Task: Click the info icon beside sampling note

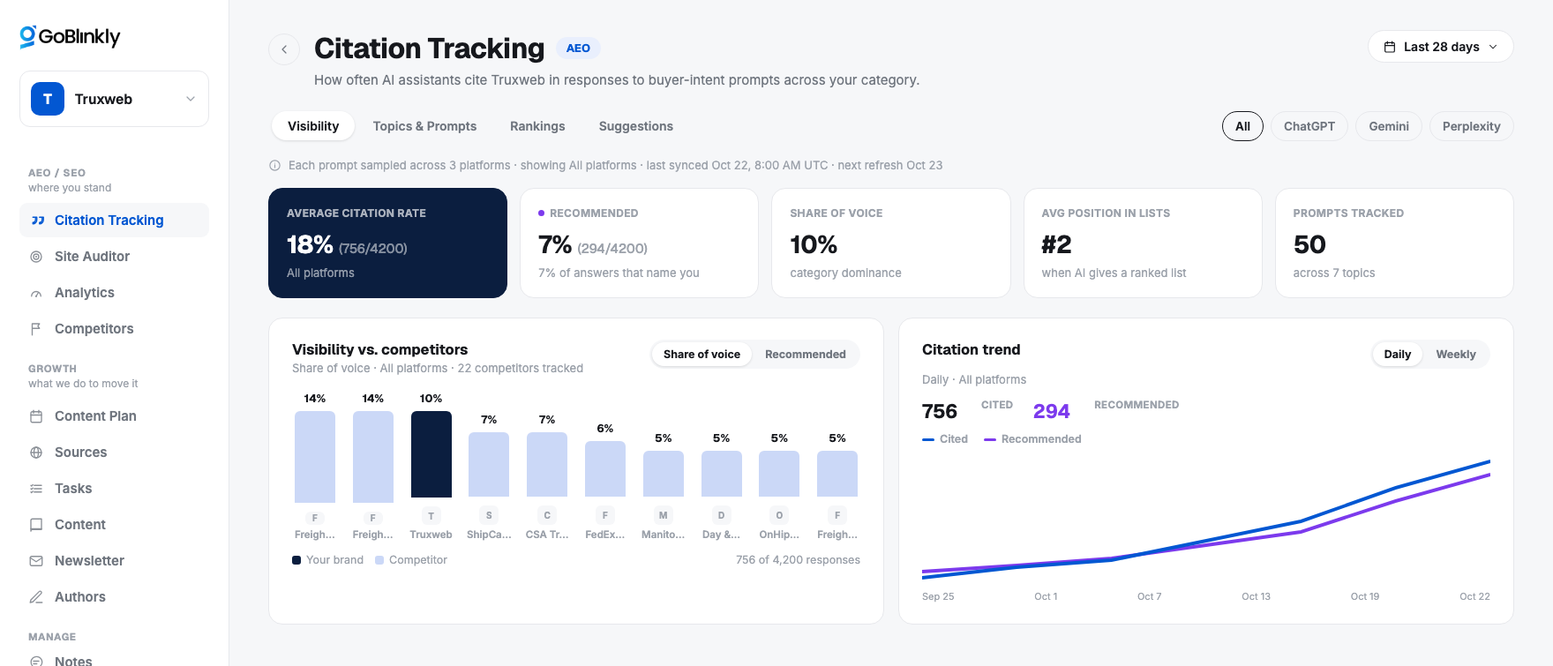Action: pyautogui.click(x=274, y=165)
